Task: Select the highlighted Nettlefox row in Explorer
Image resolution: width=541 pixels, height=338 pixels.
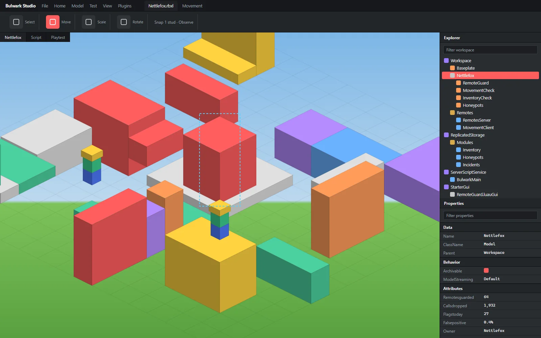Action: coord(490,75)
